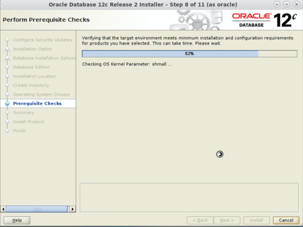Click the Summary step node icon
This screenshot has width=303, height=227.
coord(7,112)
